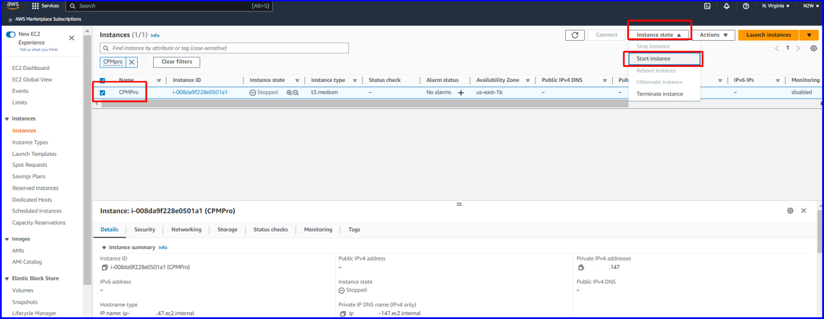Open CloudShell terminal icon
This screenshot has height=319, width=824.
click(708, 6)
